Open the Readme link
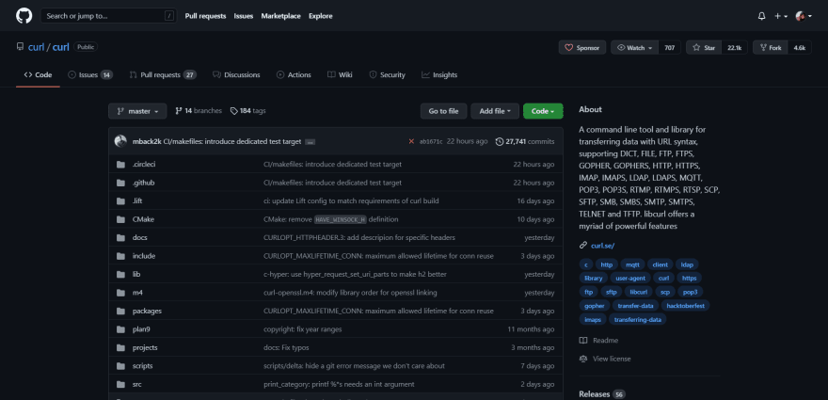The height and width of the screenshot is (400, 828). pos(598,341)
